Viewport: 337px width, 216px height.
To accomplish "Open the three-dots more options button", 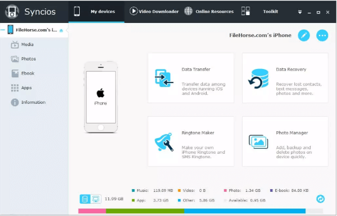I will (x=322, y=35).
